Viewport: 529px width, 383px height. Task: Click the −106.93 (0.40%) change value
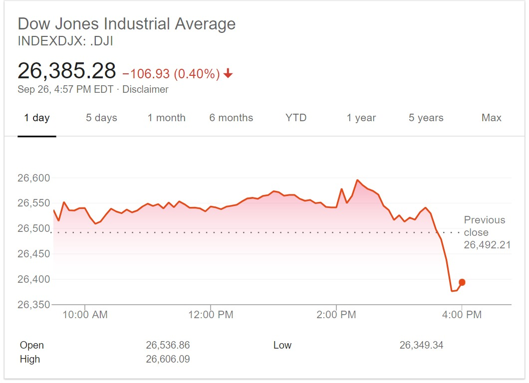pos(171,74)
